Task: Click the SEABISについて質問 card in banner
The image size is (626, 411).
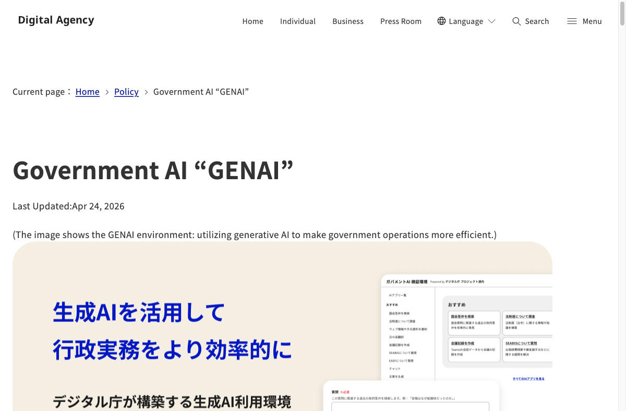Action: click(527, 350)
